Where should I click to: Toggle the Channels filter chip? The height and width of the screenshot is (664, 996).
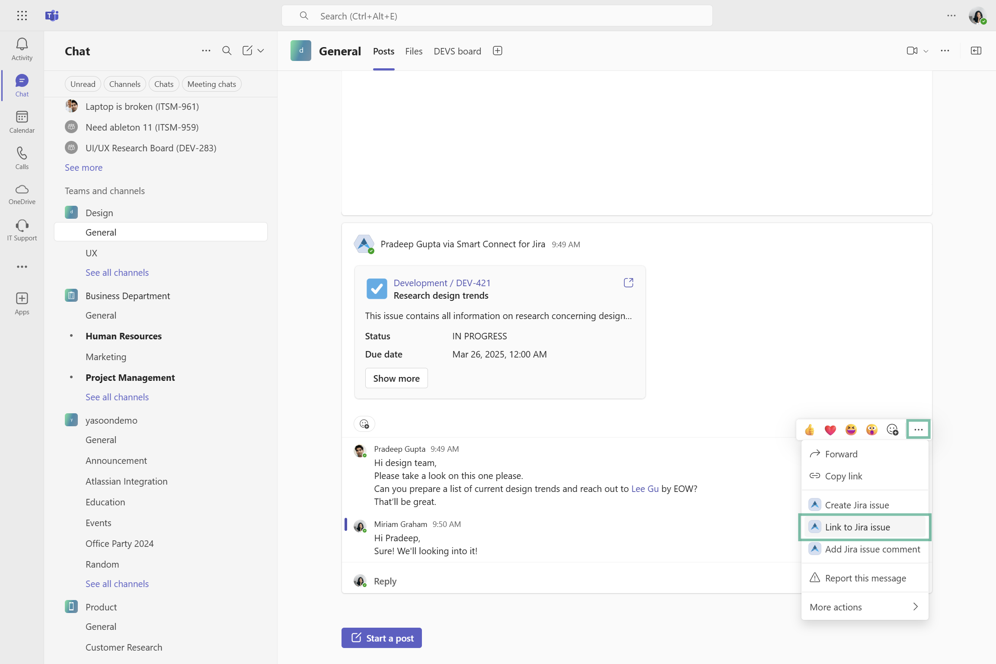124,84
